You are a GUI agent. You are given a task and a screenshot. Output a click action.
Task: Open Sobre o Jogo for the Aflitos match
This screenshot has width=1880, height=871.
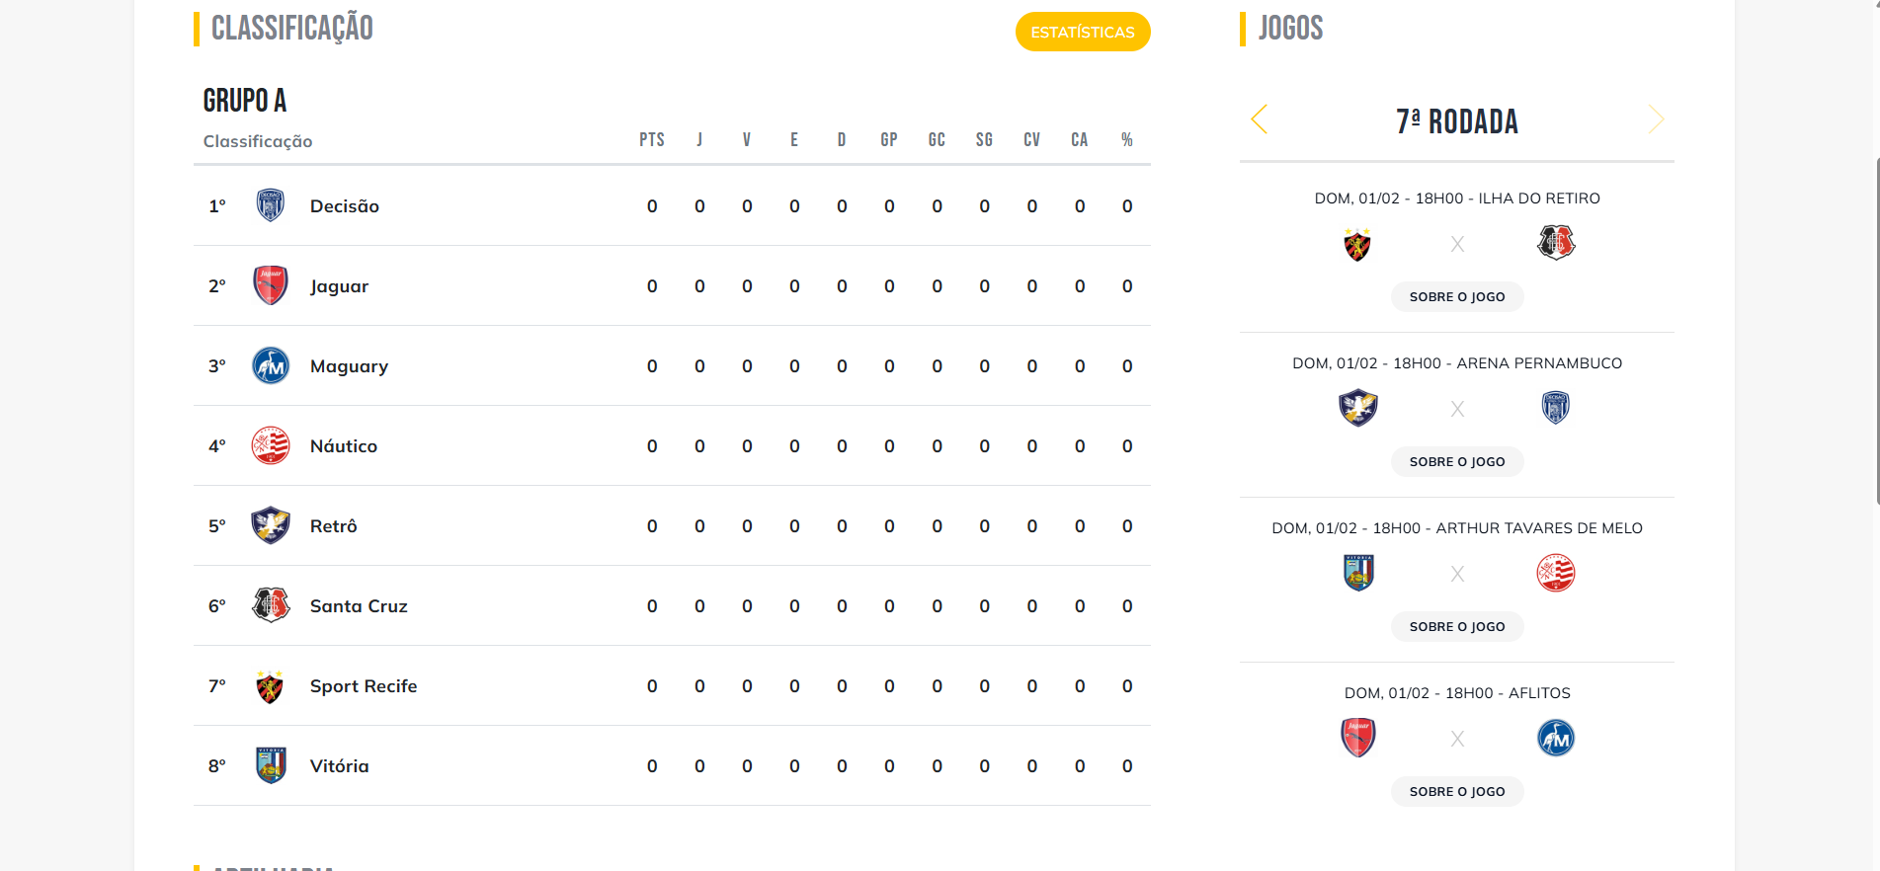(1456, 792)
